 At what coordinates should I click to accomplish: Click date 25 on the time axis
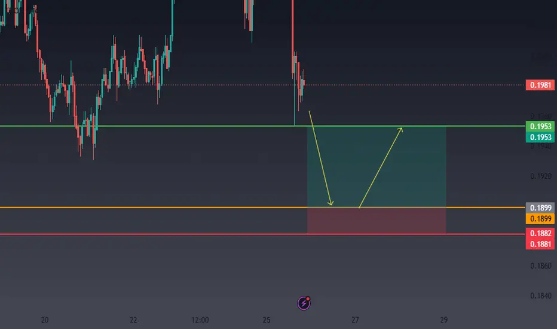[x=267, y=320]
